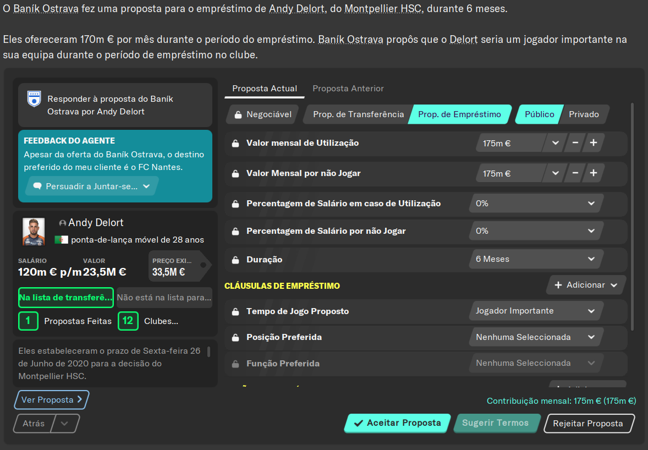Click Não está na lista para... status
Image resolution: width=648 pixels, height=450 pixels.
click(164, 298)
